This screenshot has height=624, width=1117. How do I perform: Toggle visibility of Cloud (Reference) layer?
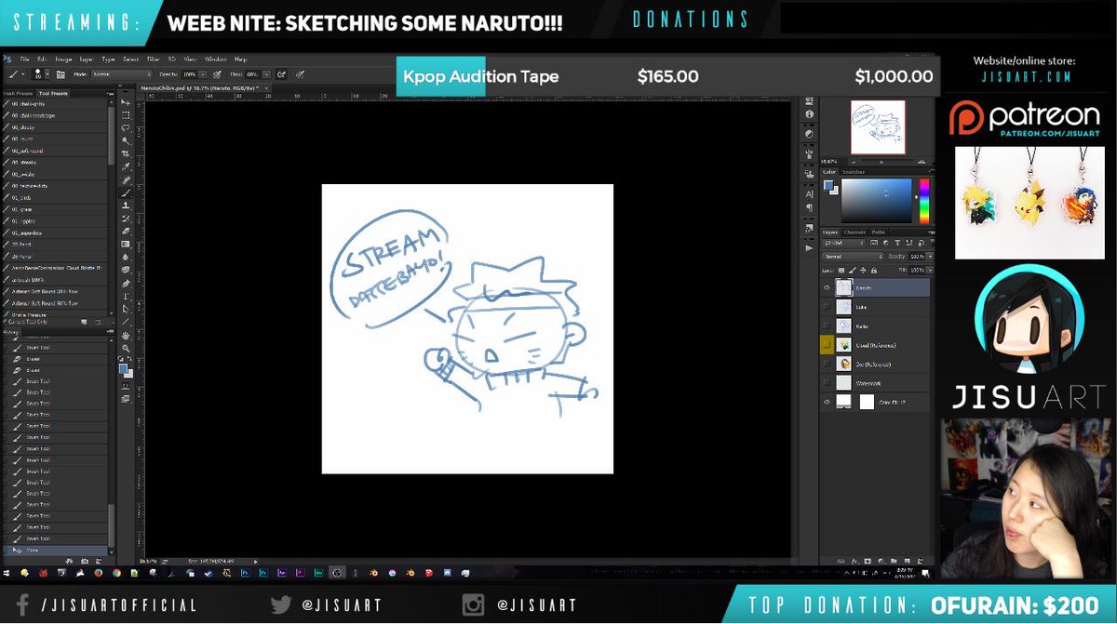827,345
